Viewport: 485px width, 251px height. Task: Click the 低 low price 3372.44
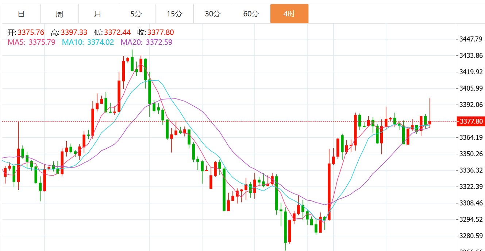point(117,32)
